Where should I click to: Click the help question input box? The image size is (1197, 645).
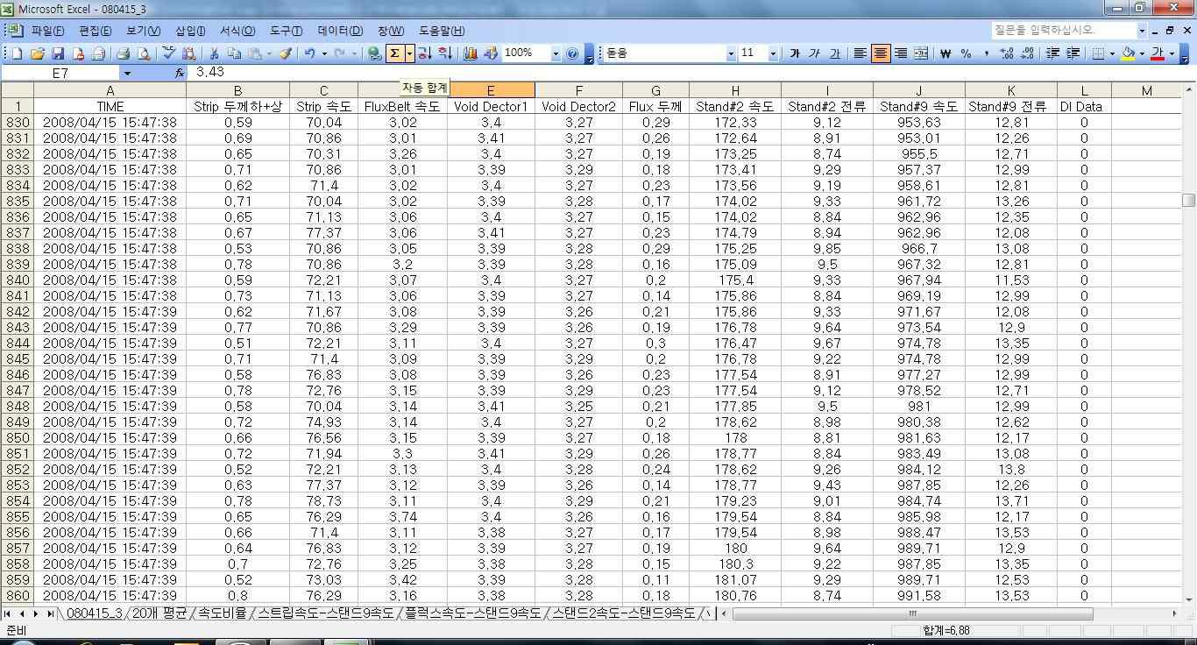tap(1064, 30)
